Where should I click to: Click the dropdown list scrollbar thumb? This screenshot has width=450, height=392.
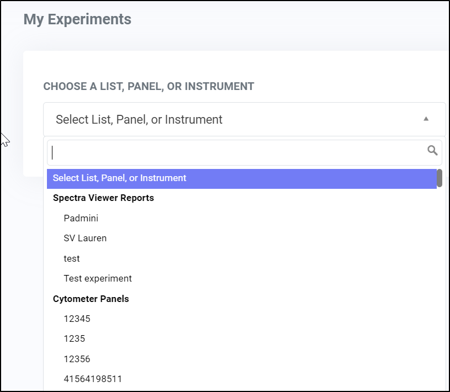[x=440, y=178]
